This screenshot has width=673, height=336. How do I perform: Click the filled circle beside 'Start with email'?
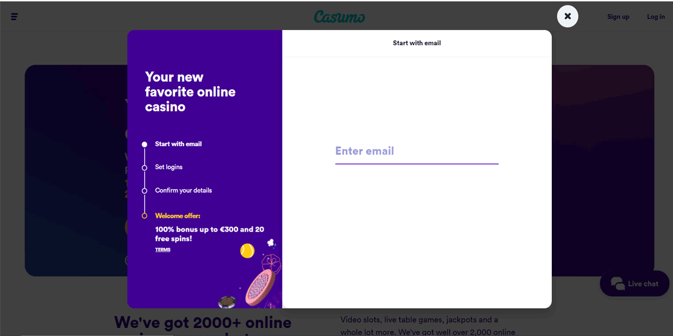pyautogui.click(x=144, y=145)
